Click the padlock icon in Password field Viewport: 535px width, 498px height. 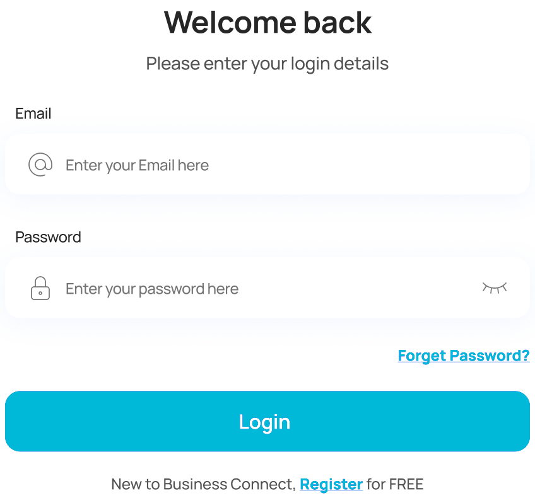40,288
